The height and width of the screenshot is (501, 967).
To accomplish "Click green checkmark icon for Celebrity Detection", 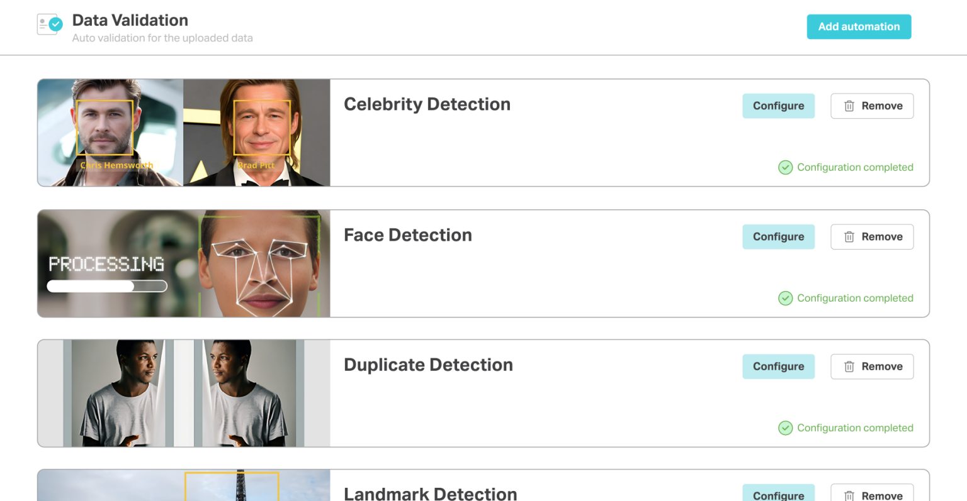I will 785,167.
